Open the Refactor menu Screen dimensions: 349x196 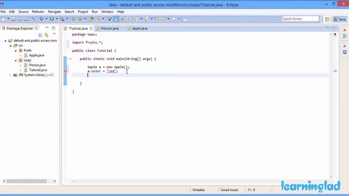pyautogui.click(x=38, y=12)
